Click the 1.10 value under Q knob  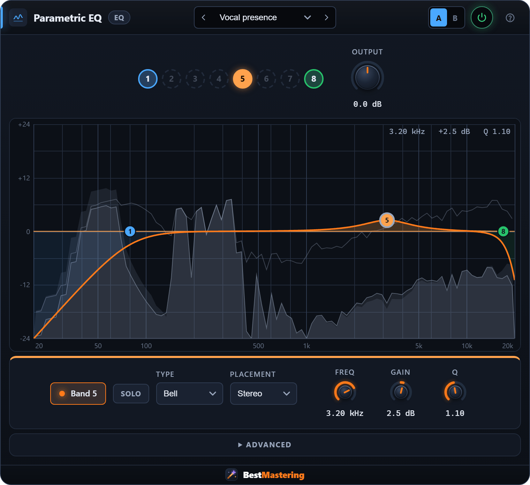point(455,413)
